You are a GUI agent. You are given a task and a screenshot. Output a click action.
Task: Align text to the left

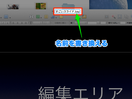[13, 23]
